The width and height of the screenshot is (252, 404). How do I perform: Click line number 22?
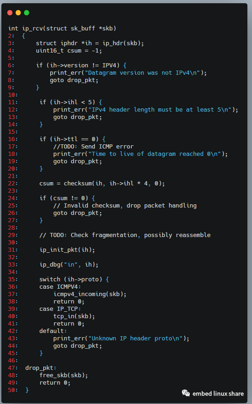(x=13, y=184)
